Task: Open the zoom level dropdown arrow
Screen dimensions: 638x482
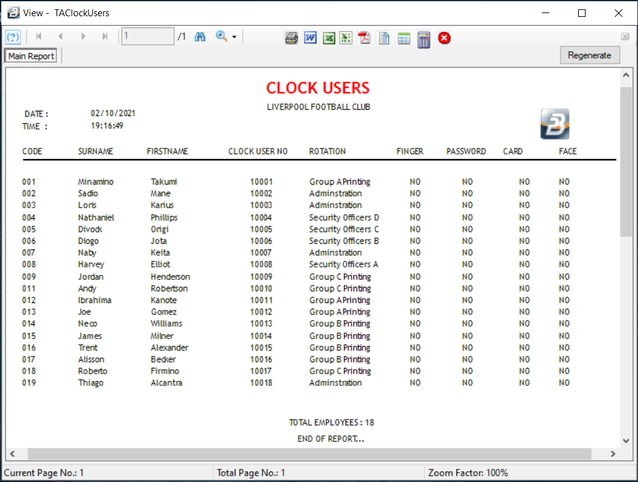Action: pyautogui.click(x=234, y=37)
